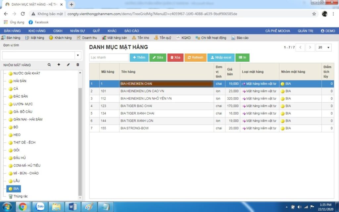Select the LẨU group in the tree
The height and width of the screenshot is (212, 339).
(17, 181)
